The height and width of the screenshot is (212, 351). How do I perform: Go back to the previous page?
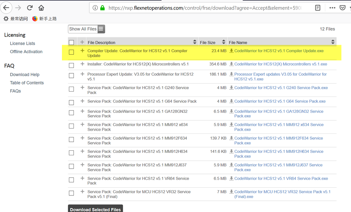click(6, 8)
